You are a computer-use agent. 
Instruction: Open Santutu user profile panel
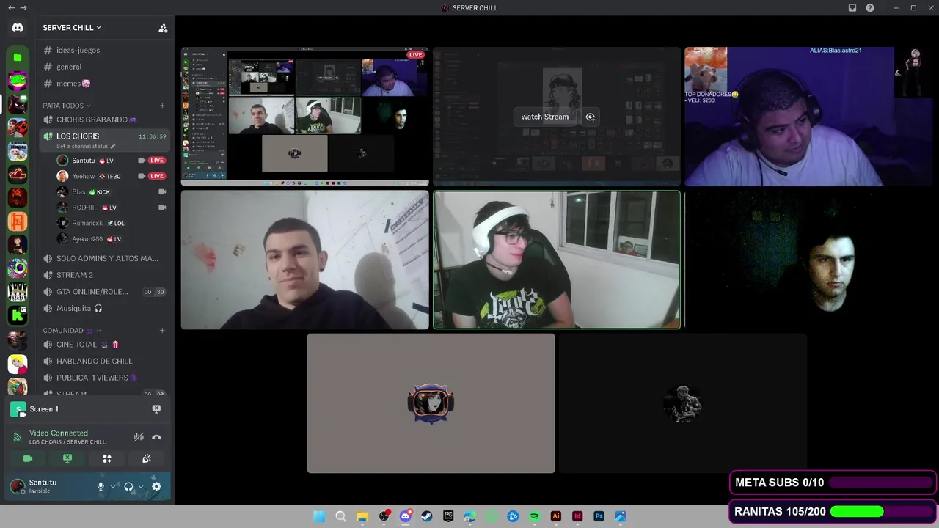click(x=51, y=486)
